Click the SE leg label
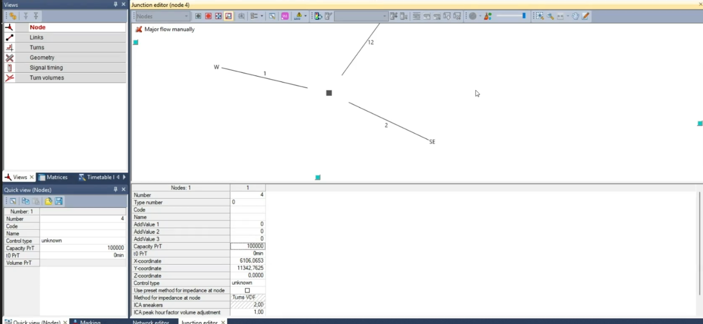This screenshot has width=703, height=324. pos(432,142)
